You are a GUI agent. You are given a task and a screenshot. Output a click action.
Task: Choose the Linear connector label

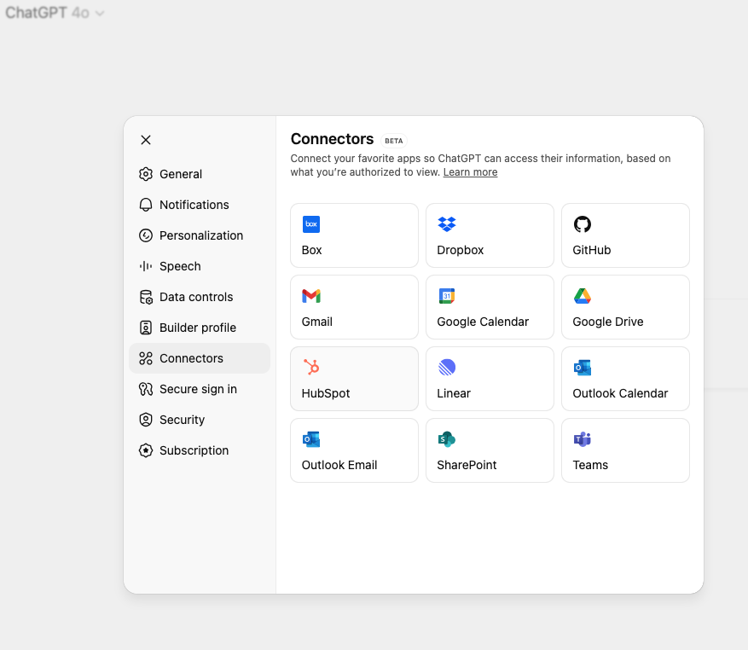(x=454, y=393)
